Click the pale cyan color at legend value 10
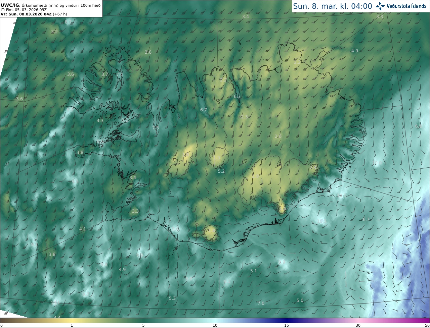Image resolution: width=430 pixels, height=328 pixels. tap(215, 320)
